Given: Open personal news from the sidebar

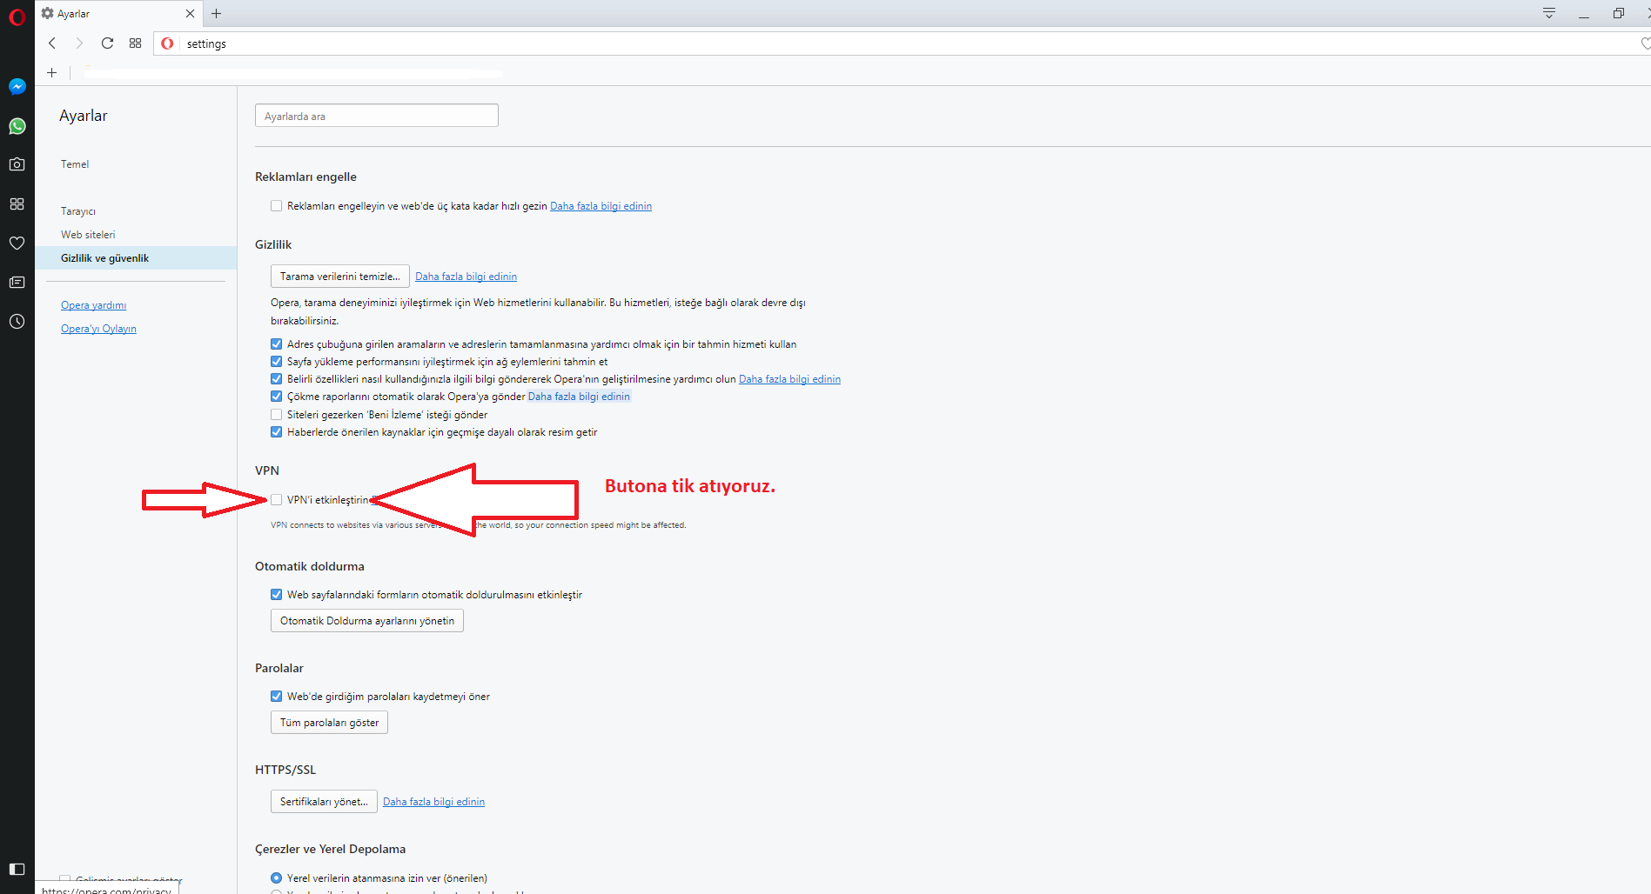Looking at the screenshot, I should point(17,282).
